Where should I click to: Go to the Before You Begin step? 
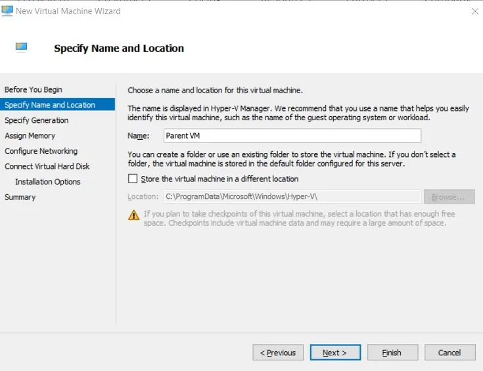pos(34,89)
